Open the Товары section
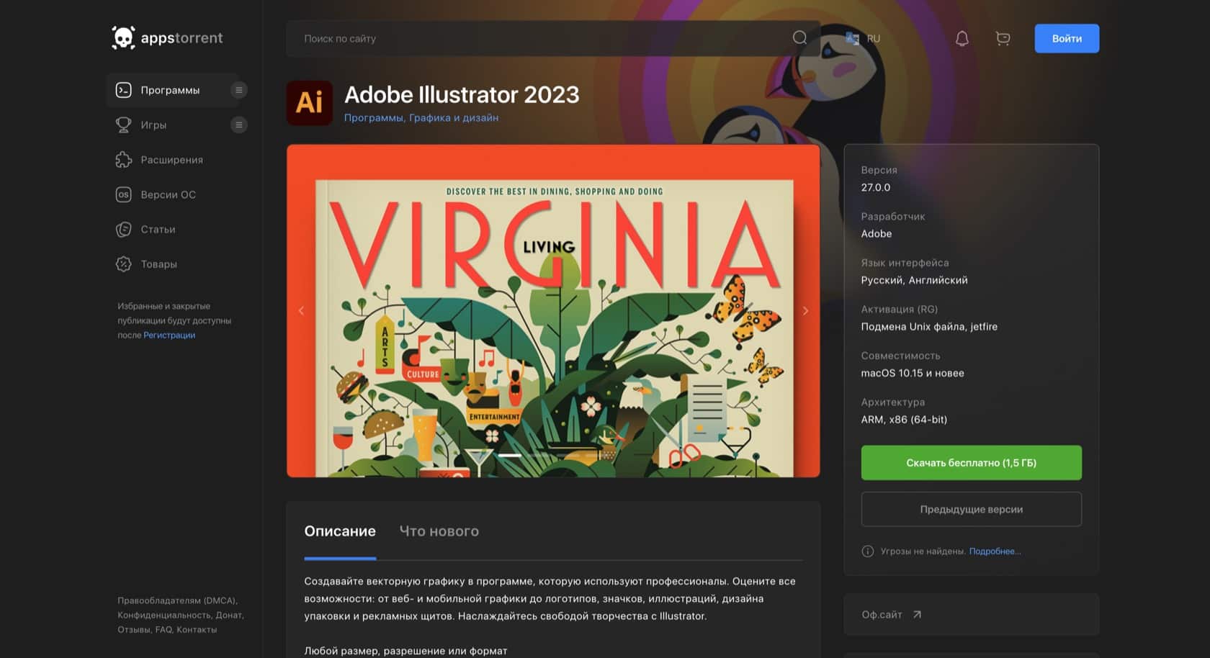Viewport: 1210px width, 658px height. pos(158,264)
